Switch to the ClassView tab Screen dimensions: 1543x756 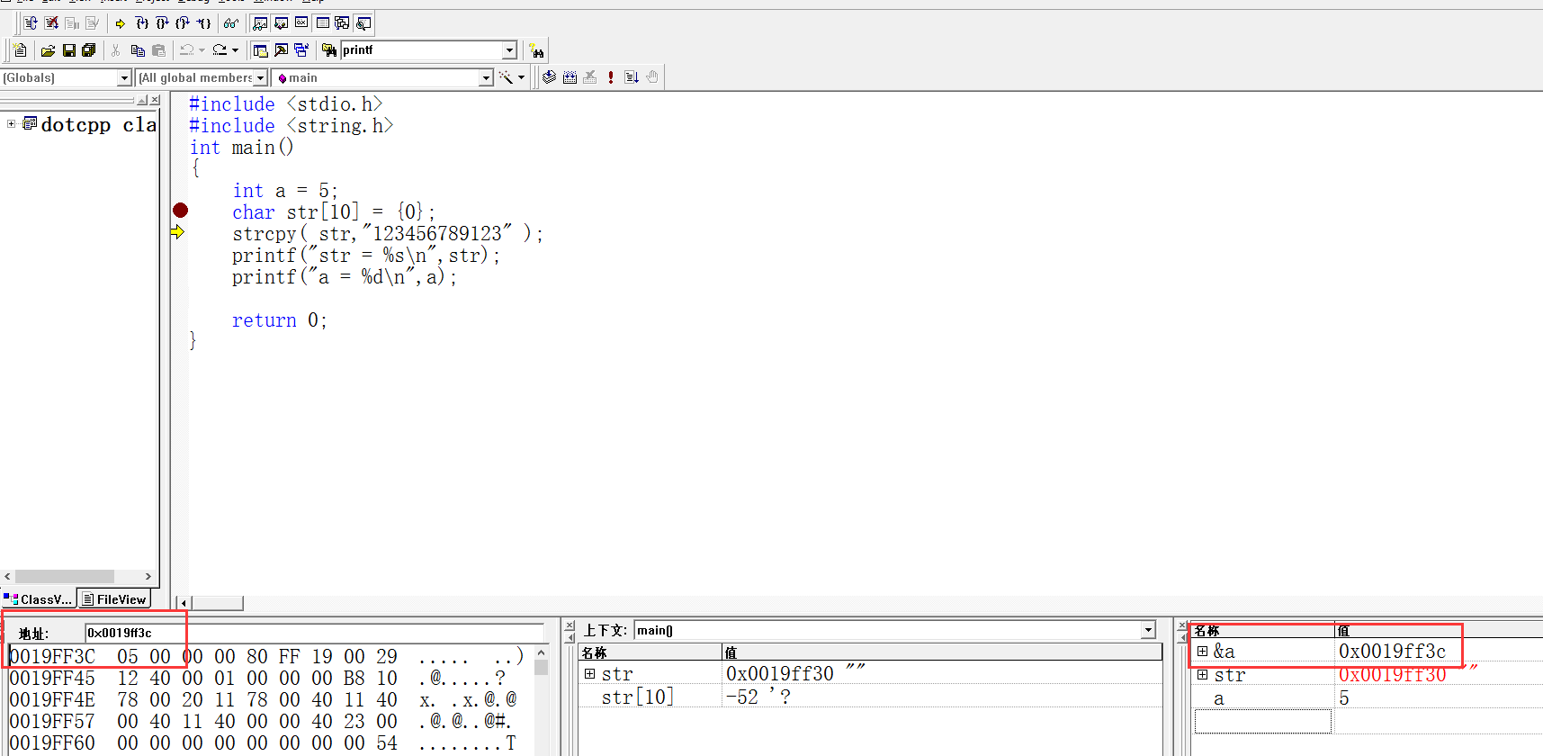pos(39,599)
